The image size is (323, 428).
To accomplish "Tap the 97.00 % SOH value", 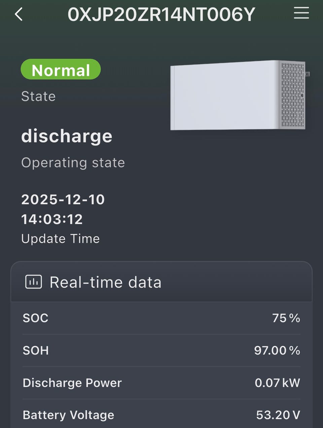I will point(277,350).
